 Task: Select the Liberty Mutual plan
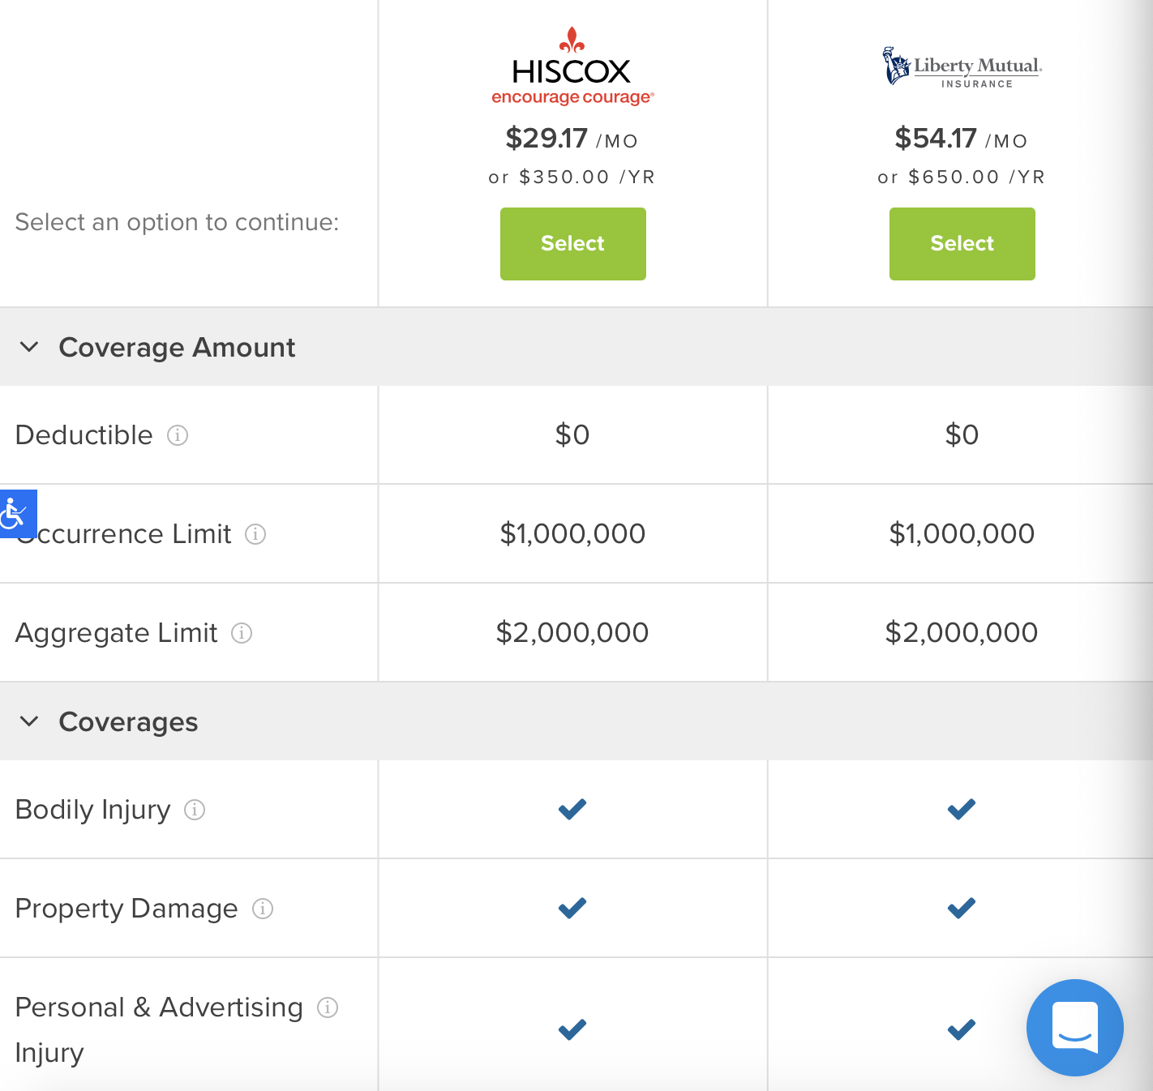(962, 244)
